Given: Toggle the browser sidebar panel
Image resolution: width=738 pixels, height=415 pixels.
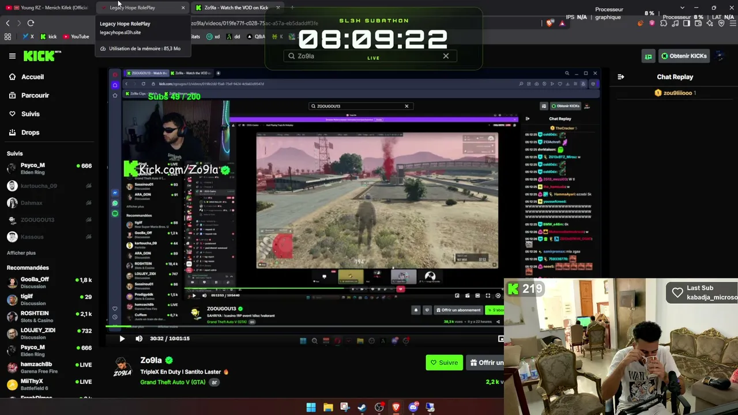Looking at the screenshot, I should pos(687,23).
